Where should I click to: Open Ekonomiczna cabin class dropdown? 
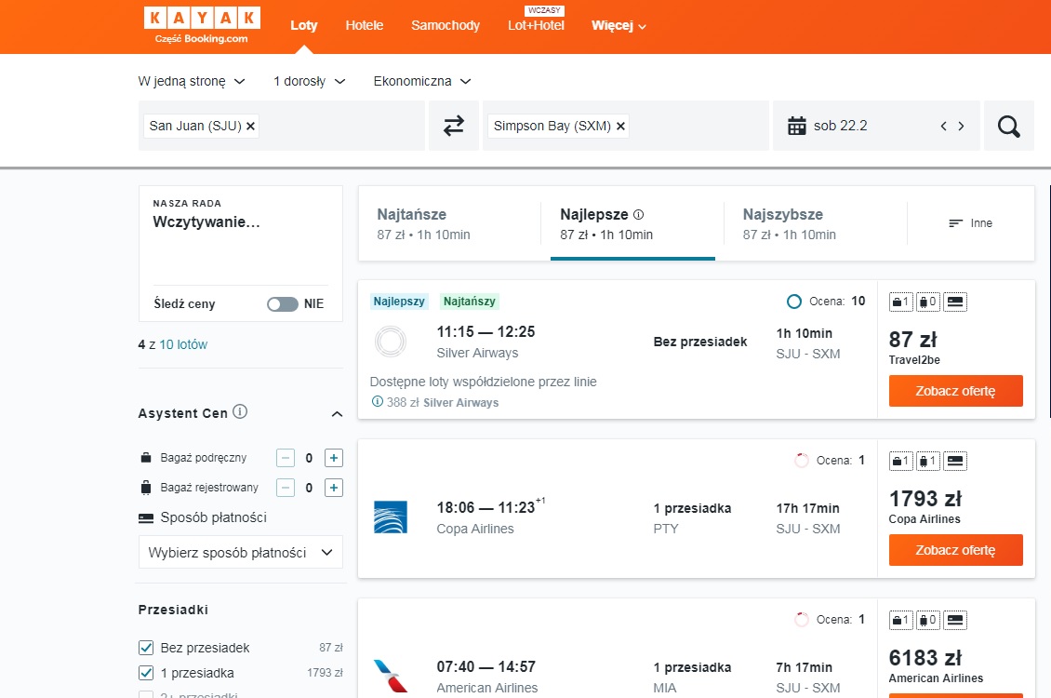pyautogui.click(x=422, y=81)
